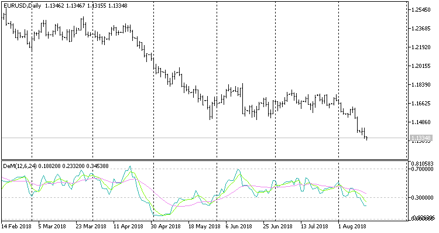This screenshot has width=439, height=233.
Task: Click the 1.25450 price axis label
Action: 421,10
